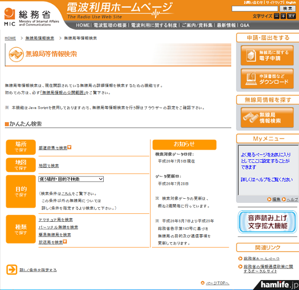The width and height of the screenshot is (299, 290).
Task: Switch site language to English
Action: click(x=292, y=2)
